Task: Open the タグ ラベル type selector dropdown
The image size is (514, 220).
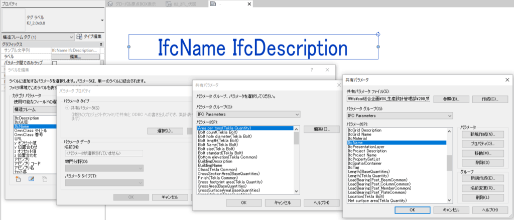Action: [x=102, y=20]
